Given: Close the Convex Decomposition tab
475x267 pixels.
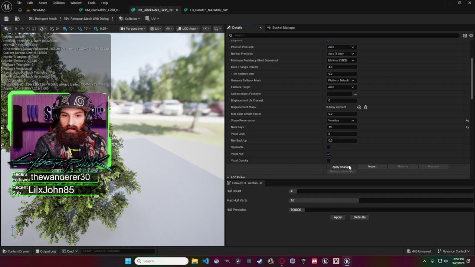Looking at the screenshot, I should pyautogui.click(x=261, y=183).
